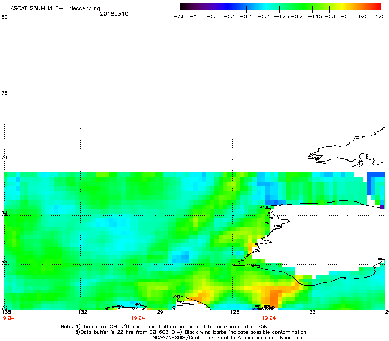Viewport: 389px width, 341px height.
Task: Select the -0.25 scale value
Action: click(282, 17)
